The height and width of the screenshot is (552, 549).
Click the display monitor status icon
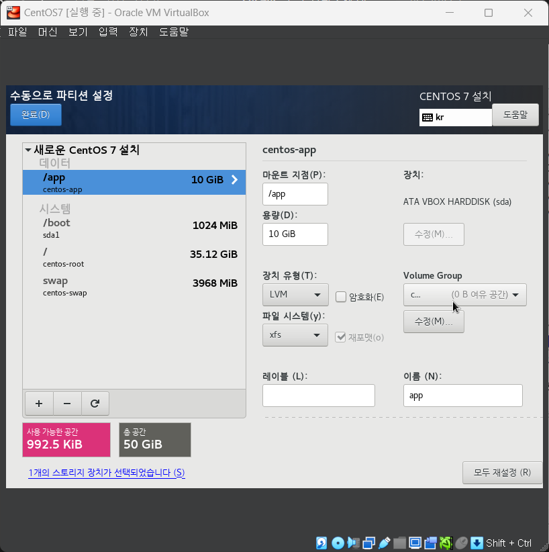click(x=415, y=543)
